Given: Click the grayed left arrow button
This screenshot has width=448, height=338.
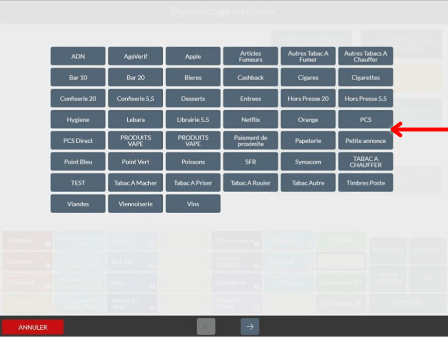Looking at the screenshot, I should (x=206, y=326).
